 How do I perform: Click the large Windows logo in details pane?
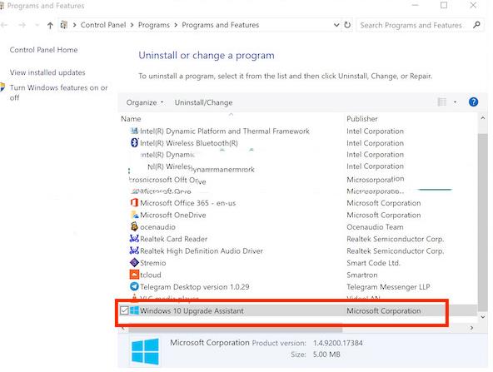(145, 351)
